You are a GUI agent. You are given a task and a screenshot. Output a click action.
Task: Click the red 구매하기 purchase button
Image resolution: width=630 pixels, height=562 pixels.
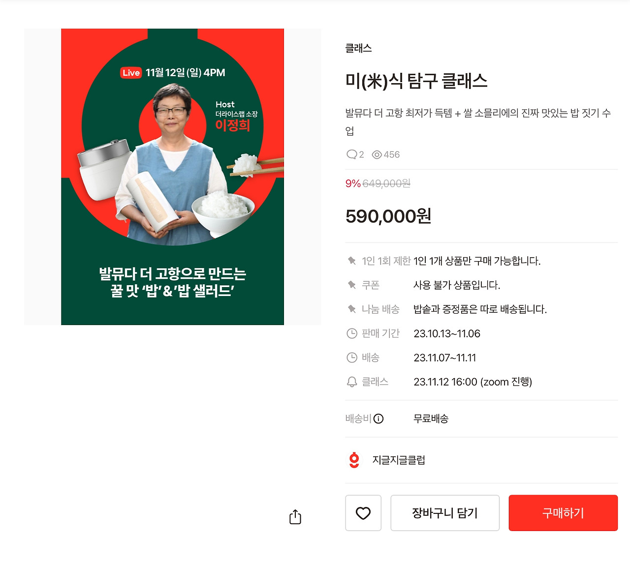coord(563,513)
